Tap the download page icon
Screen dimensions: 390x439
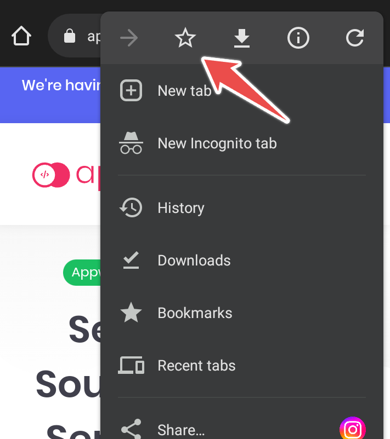click(241, 38)
